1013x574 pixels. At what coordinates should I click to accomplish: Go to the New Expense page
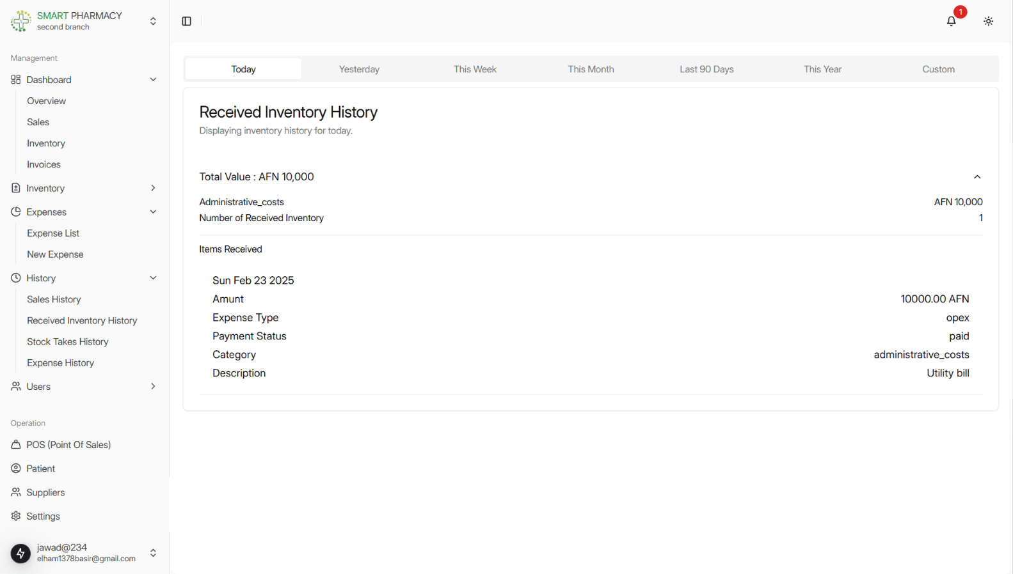tap(55, 254)
